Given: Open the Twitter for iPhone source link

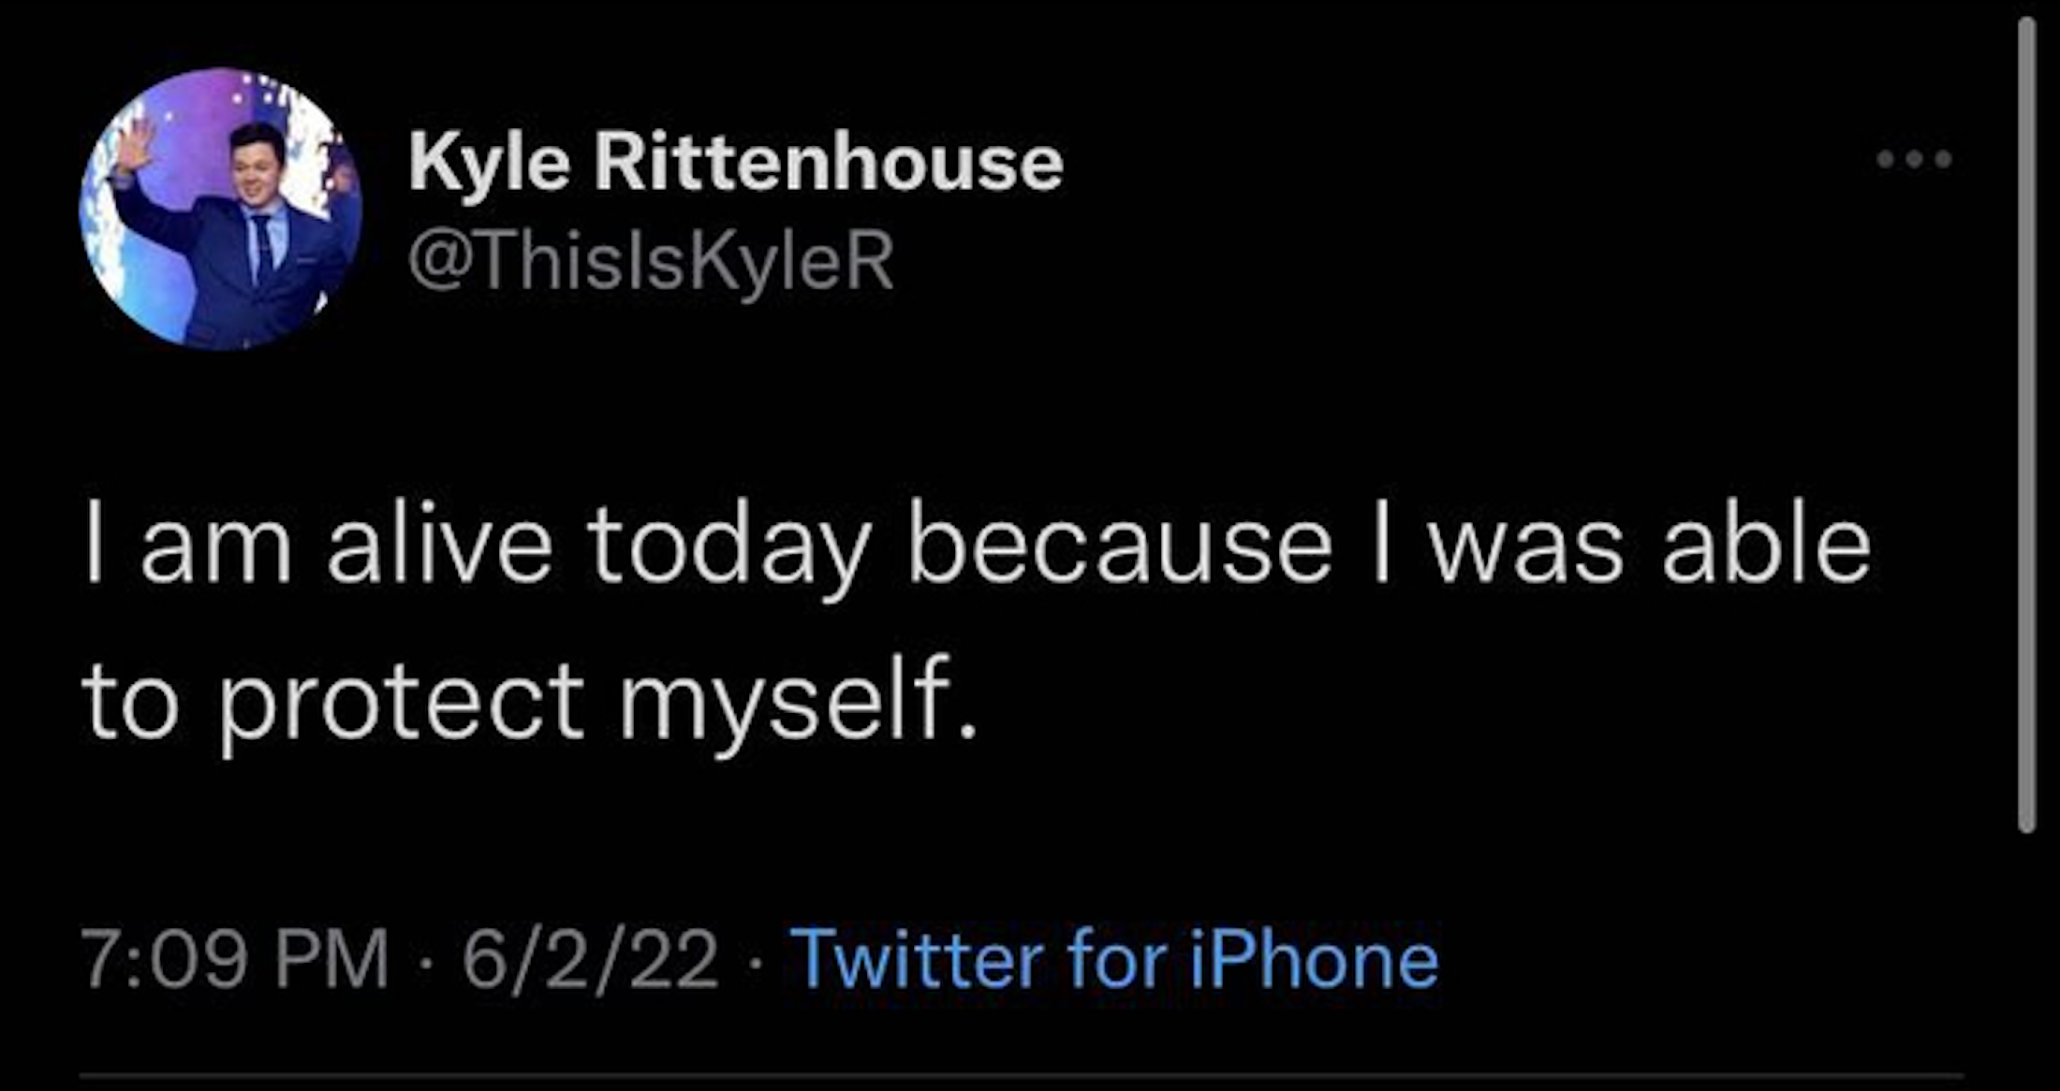Looking at the screenshot, I should [x=1114, y=960].
